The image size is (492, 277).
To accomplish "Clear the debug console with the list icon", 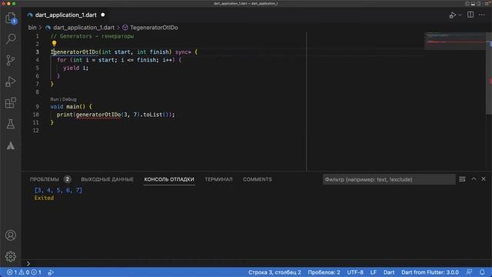I will (462, 179).
